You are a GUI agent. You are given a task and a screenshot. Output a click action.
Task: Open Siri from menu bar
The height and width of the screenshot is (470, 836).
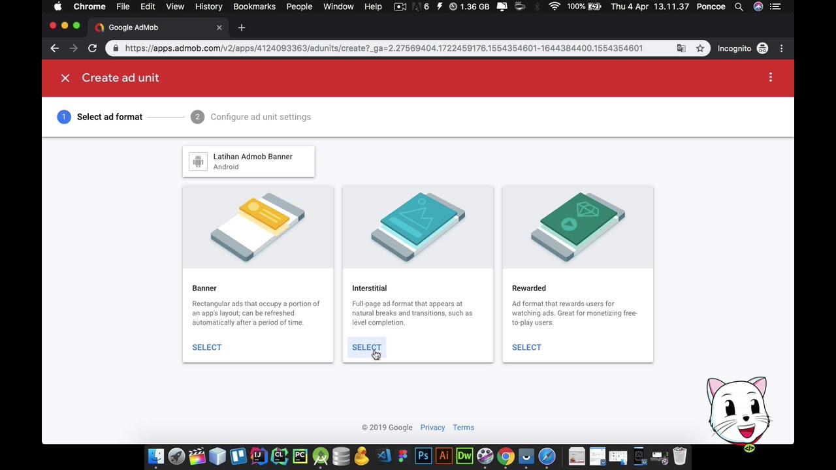click(x=758, y=7)
